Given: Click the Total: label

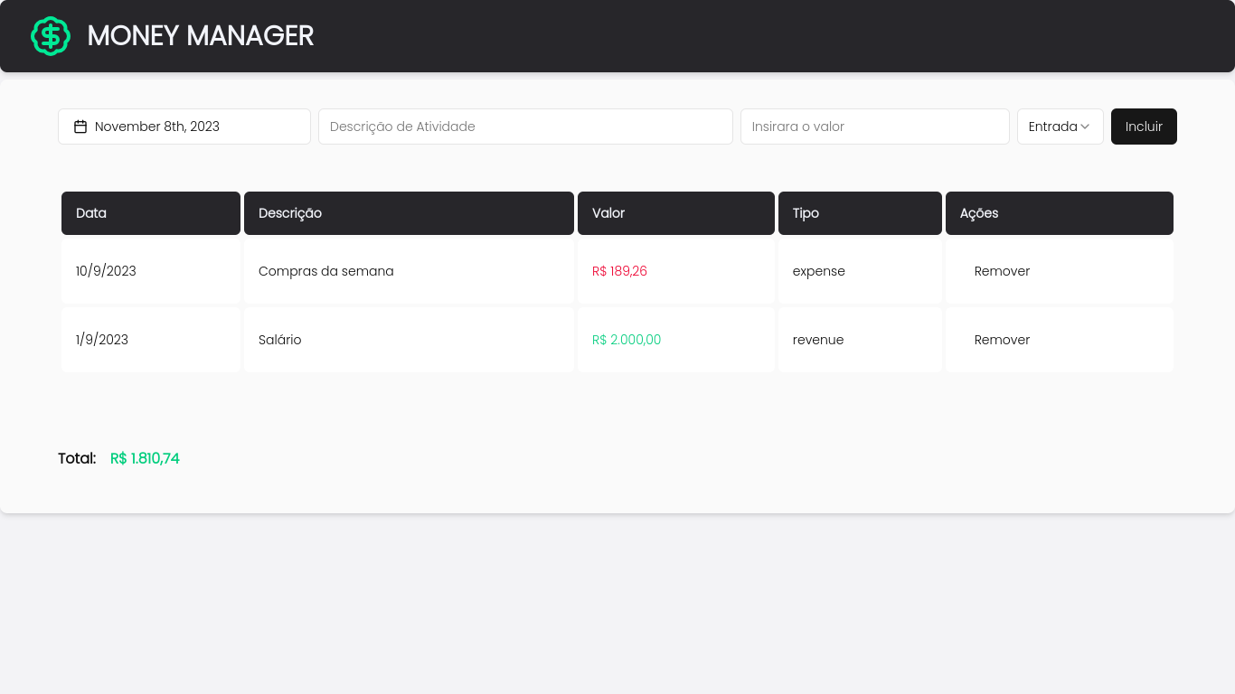Looking at the screenshot, I should tap(77, 458).
